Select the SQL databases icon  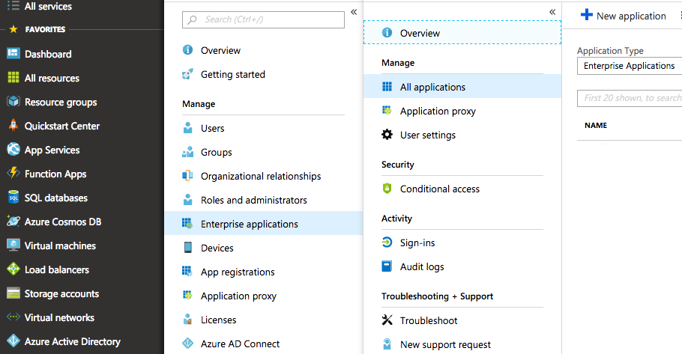click(13, 198)
